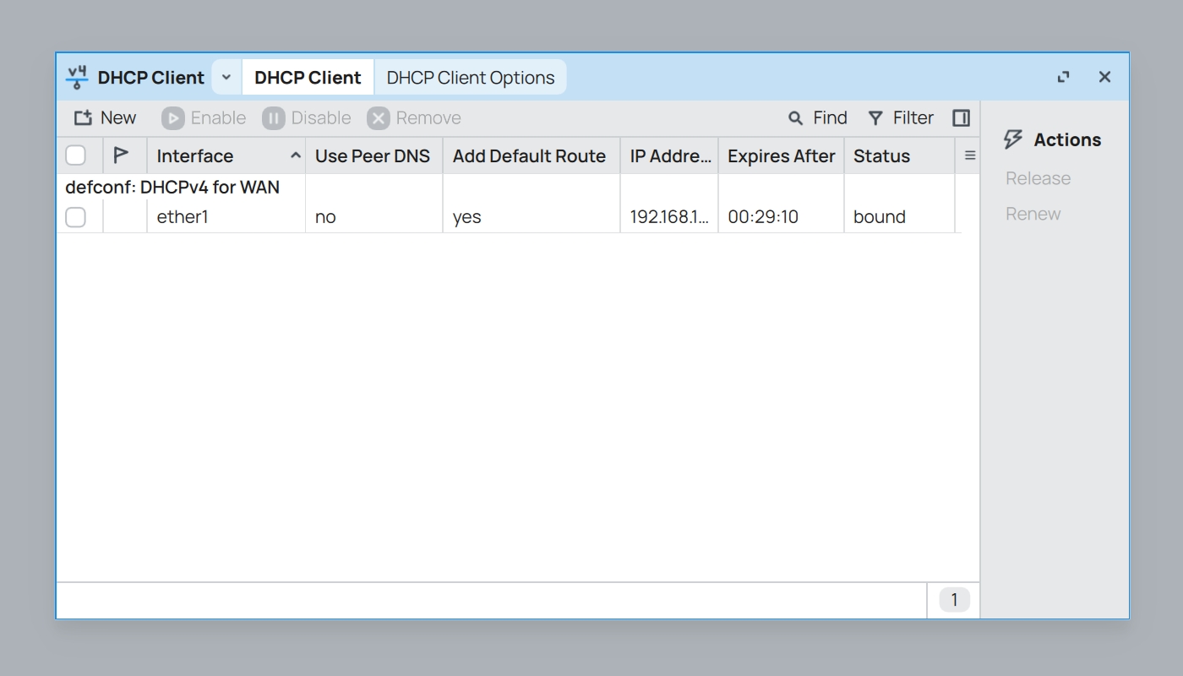Open the Filter options
This screenshot has height=676, width=1183.
[x=901, y=118]
